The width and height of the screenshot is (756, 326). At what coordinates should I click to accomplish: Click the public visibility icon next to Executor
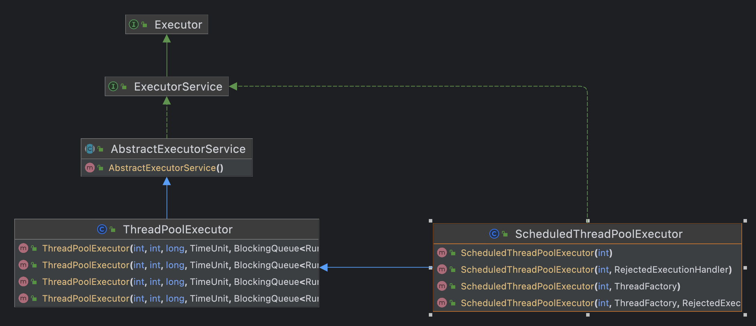[x=144, y=25]
